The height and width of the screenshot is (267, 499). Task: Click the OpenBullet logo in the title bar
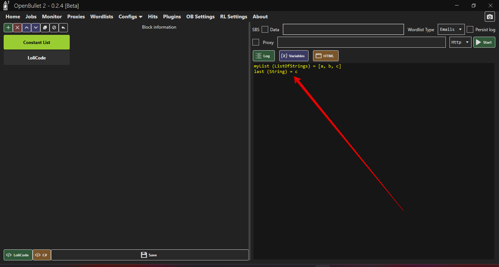(x=6, y=5)
